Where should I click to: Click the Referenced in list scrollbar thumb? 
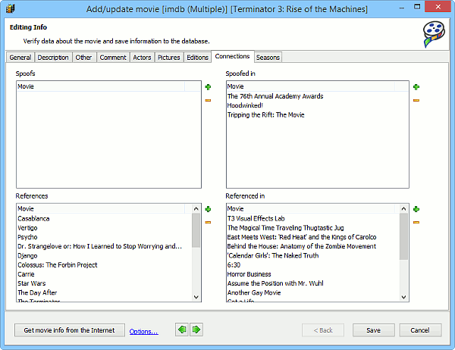[x=403, y=236]
